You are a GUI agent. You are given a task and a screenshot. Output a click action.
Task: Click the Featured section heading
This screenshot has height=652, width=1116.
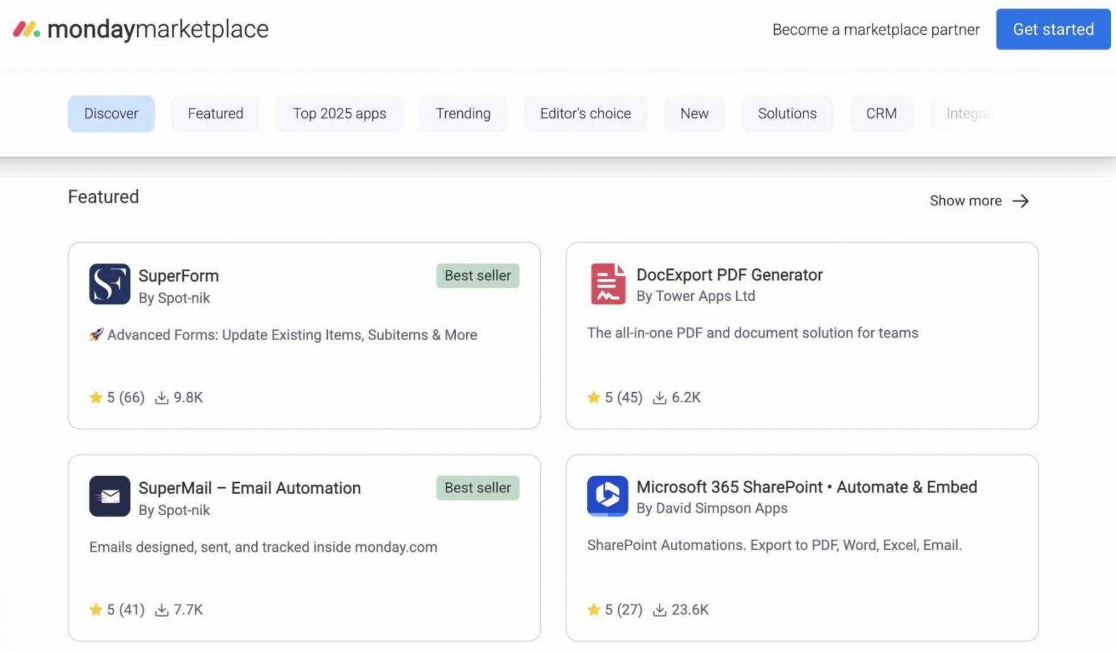103,197
